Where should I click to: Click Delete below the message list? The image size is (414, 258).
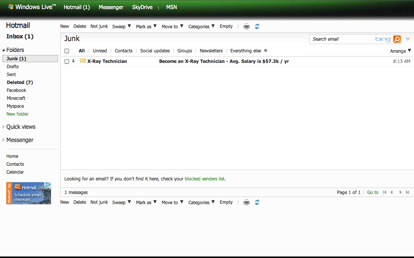(x=80, y=202)
